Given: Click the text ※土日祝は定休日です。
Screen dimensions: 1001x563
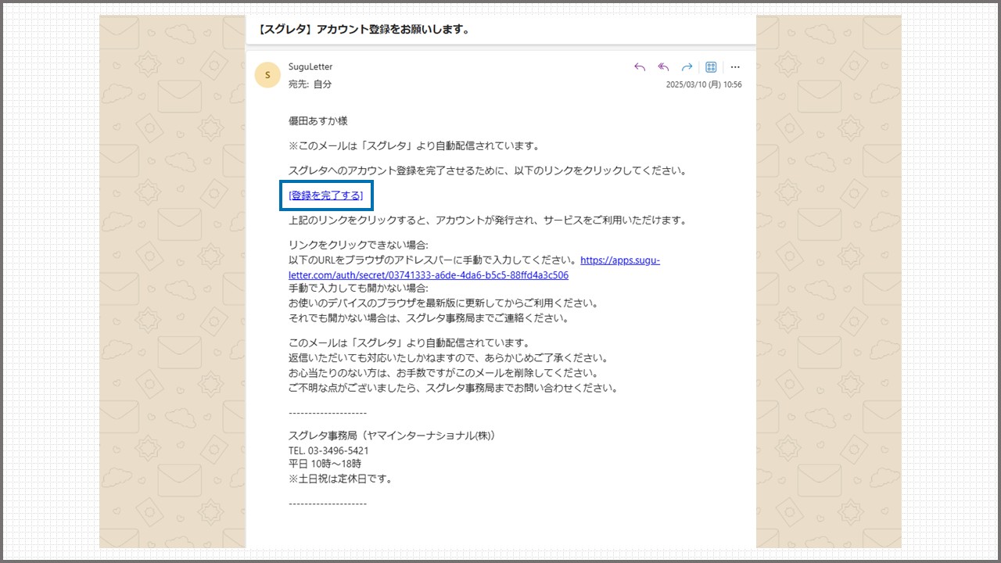Looking at the screenshot, I should click(x=340, y=479).
